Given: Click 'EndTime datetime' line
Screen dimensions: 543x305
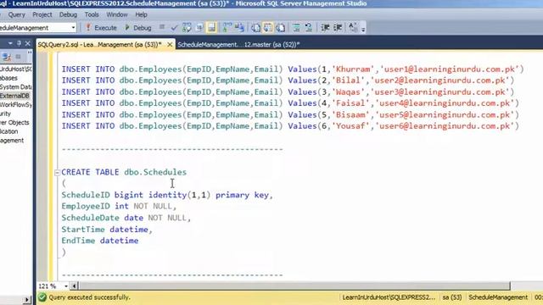Looking at the screenshot, I should pyautogui.click(x=100, y=241).
